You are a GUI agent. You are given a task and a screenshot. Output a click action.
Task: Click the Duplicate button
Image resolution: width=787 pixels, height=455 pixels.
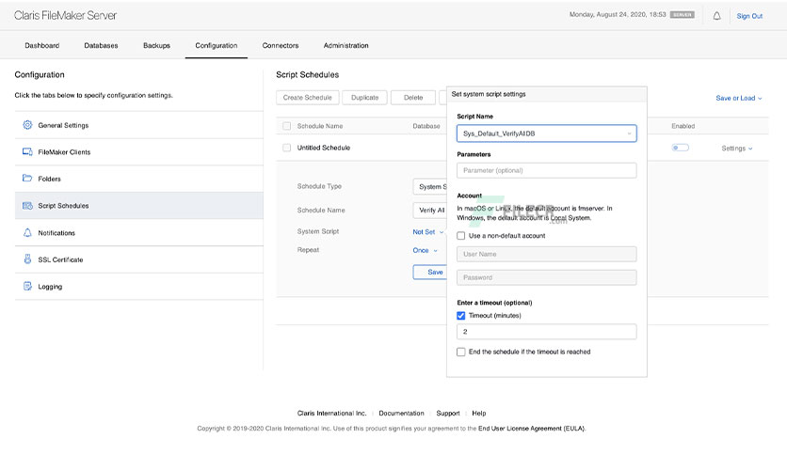(364, 97)
